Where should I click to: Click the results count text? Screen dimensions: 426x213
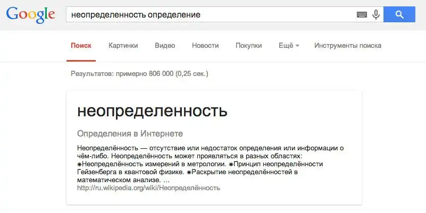pos(139,74)
